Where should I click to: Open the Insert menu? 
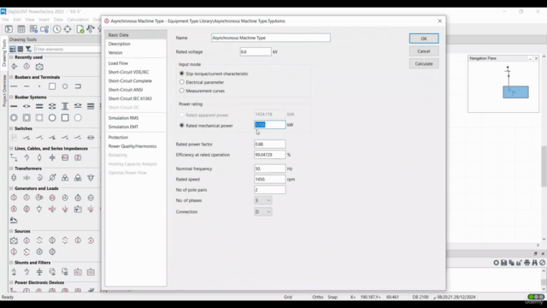point(44,20)
